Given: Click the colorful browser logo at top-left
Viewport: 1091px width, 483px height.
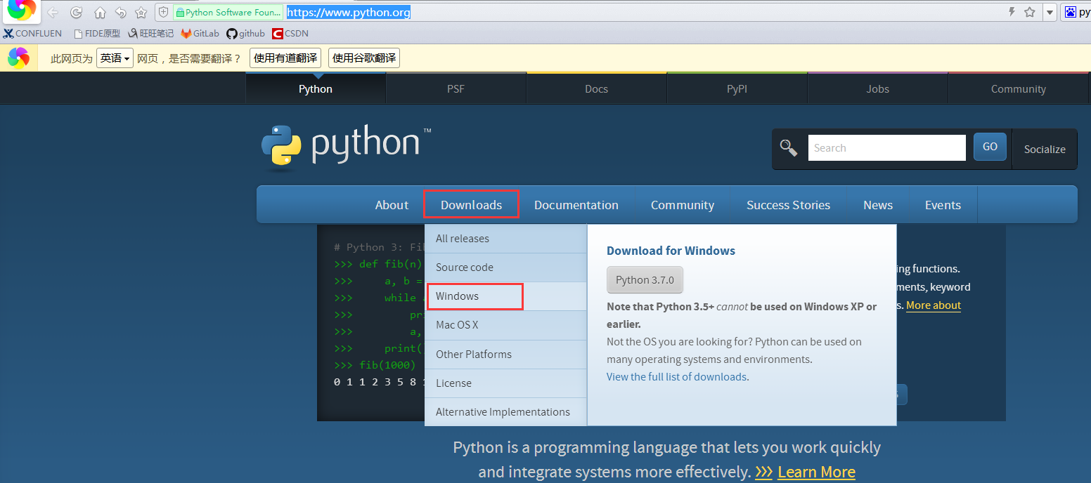Looking at the screenshot, I should point(21,9).
